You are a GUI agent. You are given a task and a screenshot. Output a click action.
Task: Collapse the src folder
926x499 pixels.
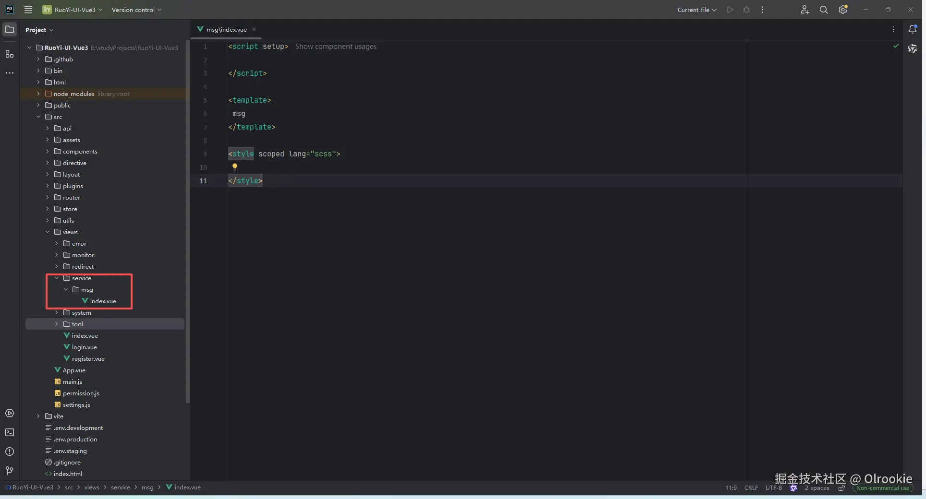(x=38, y=117)
